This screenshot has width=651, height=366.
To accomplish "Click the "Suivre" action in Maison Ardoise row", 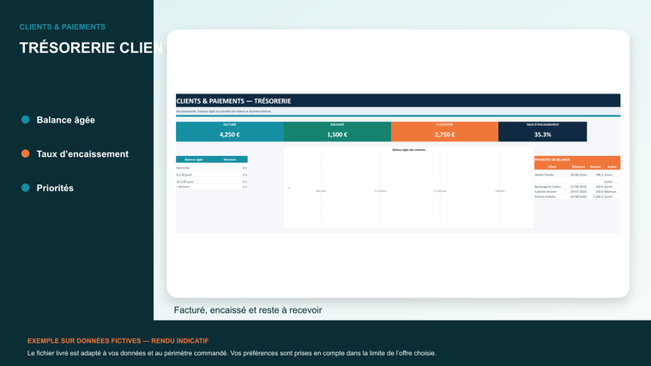I will click(x=608, y=196).
